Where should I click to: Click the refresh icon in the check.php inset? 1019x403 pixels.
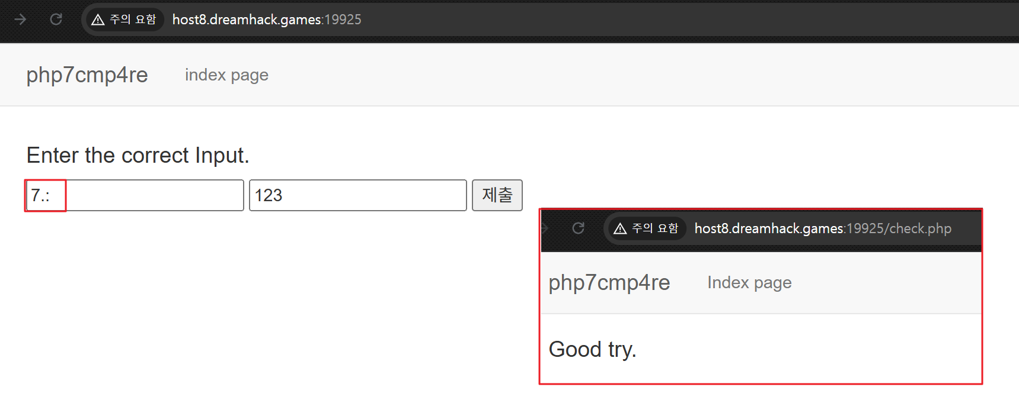(579, 228)
